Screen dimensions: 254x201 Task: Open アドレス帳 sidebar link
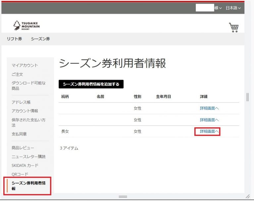[x=21, y=102]
